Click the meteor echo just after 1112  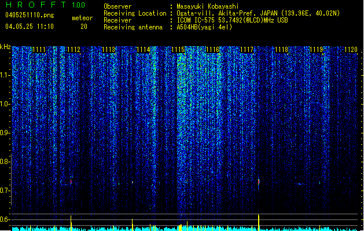tap(71, 182)
